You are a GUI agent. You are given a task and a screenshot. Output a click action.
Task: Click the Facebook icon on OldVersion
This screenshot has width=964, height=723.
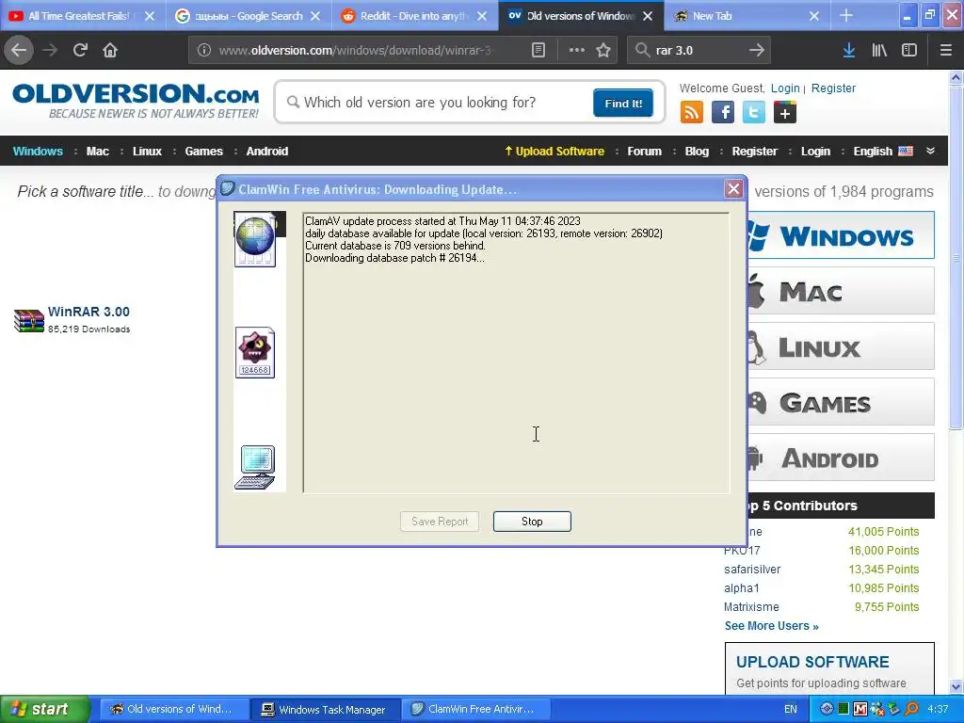coord(723,113)
